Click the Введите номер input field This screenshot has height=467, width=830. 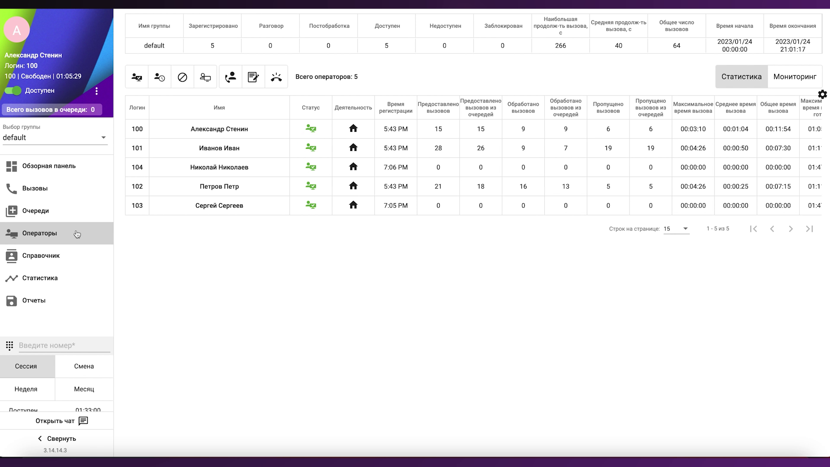[x=64, y=345]
